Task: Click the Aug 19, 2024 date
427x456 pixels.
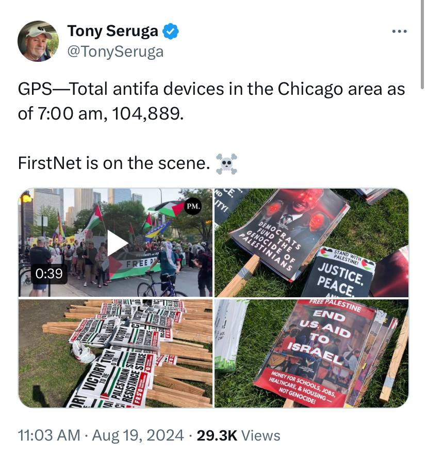Action: [x=138, y=435]
